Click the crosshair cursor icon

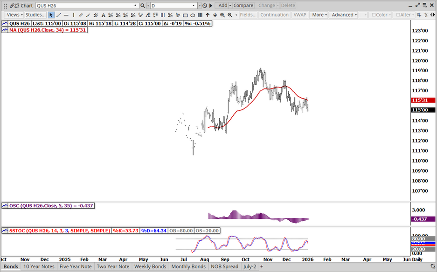click(x=419, y=15)
